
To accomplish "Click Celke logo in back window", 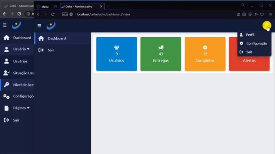I will point(16,25).
